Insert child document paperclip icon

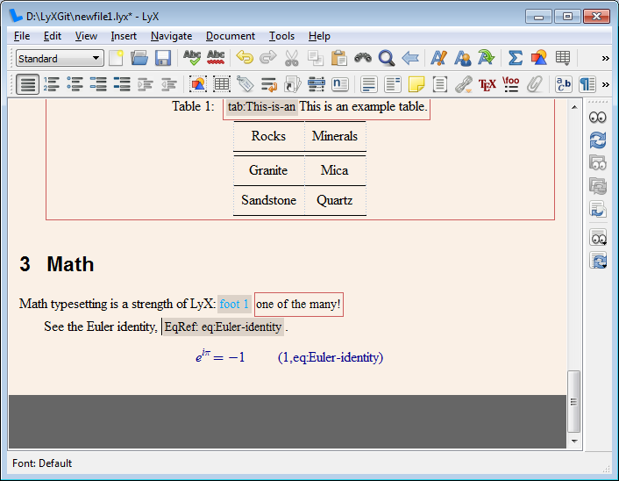pyautogui.click(x=535, y=84)
